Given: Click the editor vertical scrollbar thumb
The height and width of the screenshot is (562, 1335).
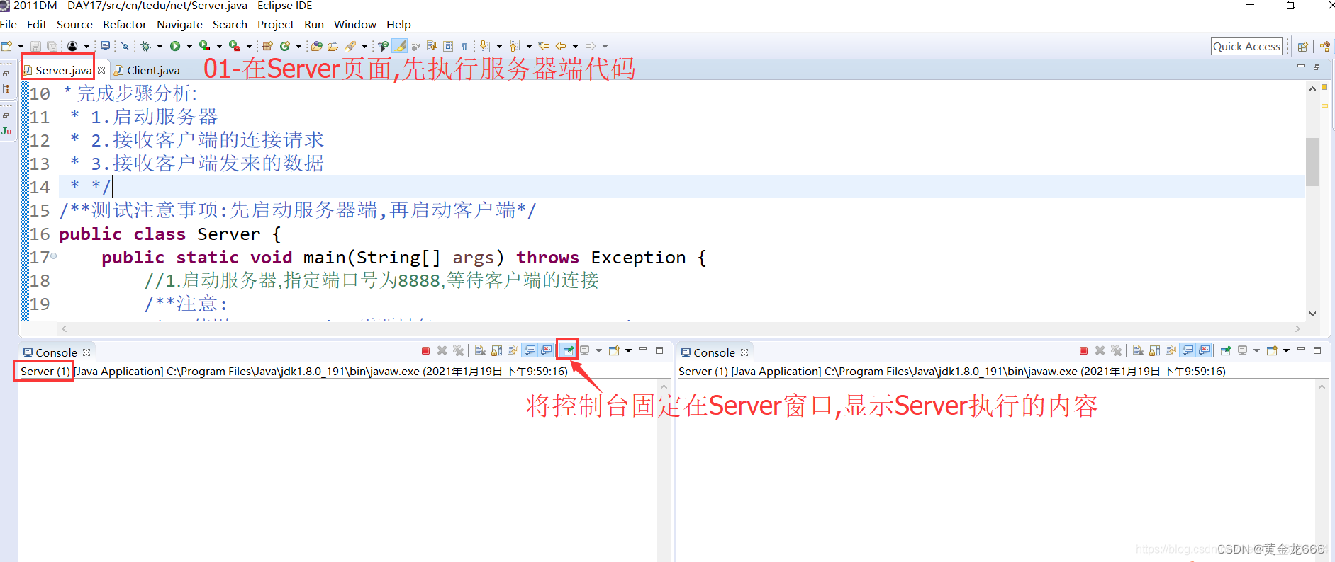Looking at the screenshot, I should pyautogui.click(x=1312, y=161).
